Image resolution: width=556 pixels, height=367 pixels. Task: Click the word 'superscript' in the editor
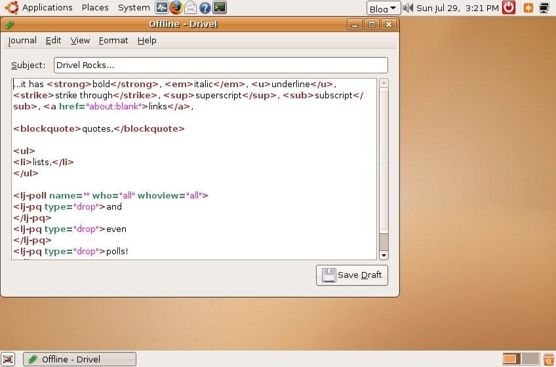pos(218,96)
